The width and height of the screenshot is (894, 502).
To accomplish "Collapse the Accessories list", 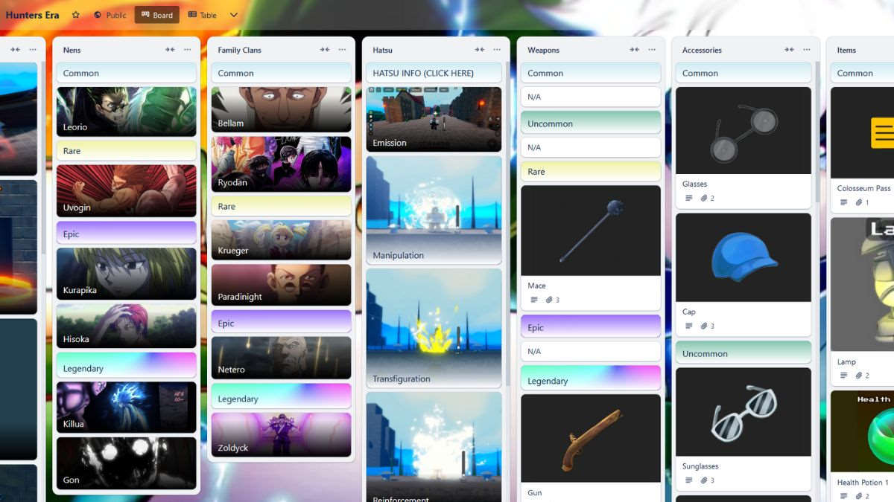I will click(789, 50).
